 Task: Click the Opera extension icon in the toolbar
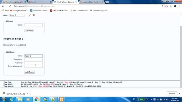(167, 6)
